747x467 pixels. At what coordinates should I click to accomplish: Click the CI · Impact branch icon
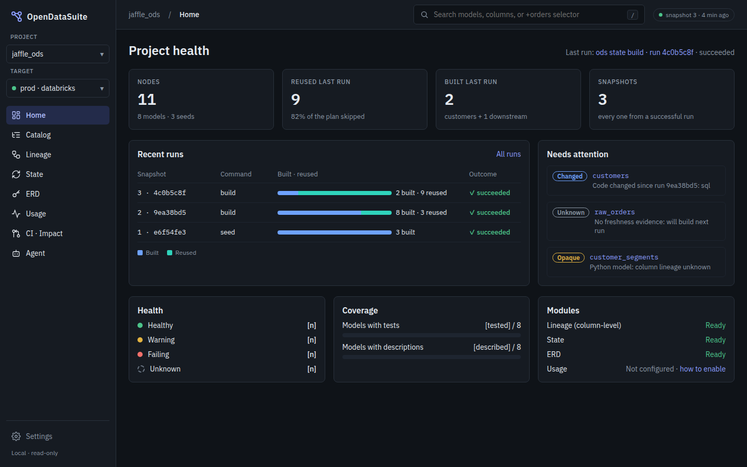16,233
